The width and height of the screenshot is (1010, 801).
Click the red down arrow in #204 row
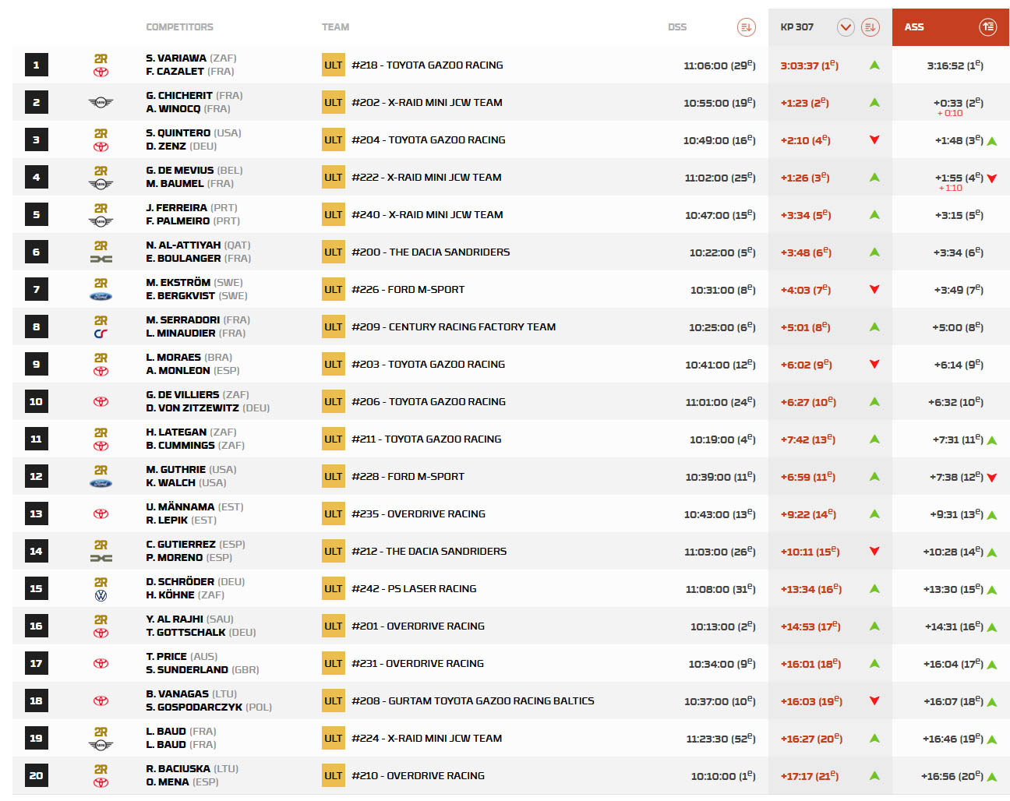[x=874, y=140]
